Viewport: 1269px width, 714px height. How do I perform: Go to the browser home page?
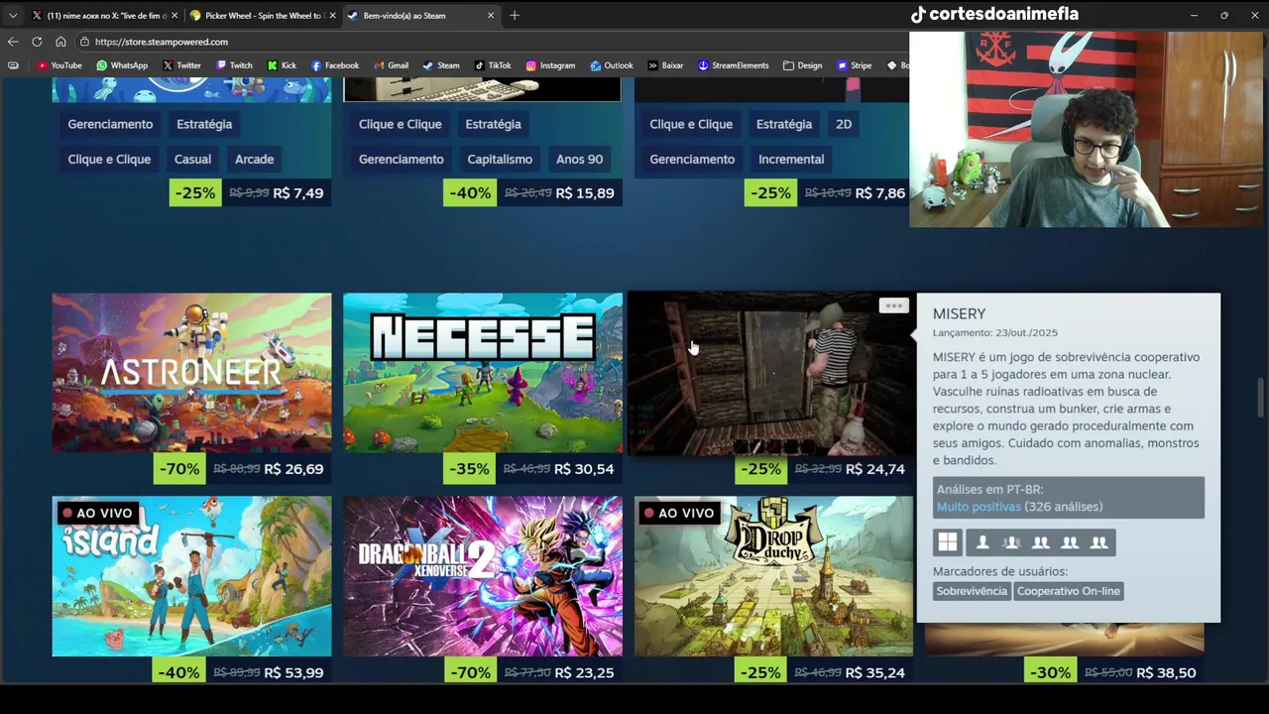point(60,42)
